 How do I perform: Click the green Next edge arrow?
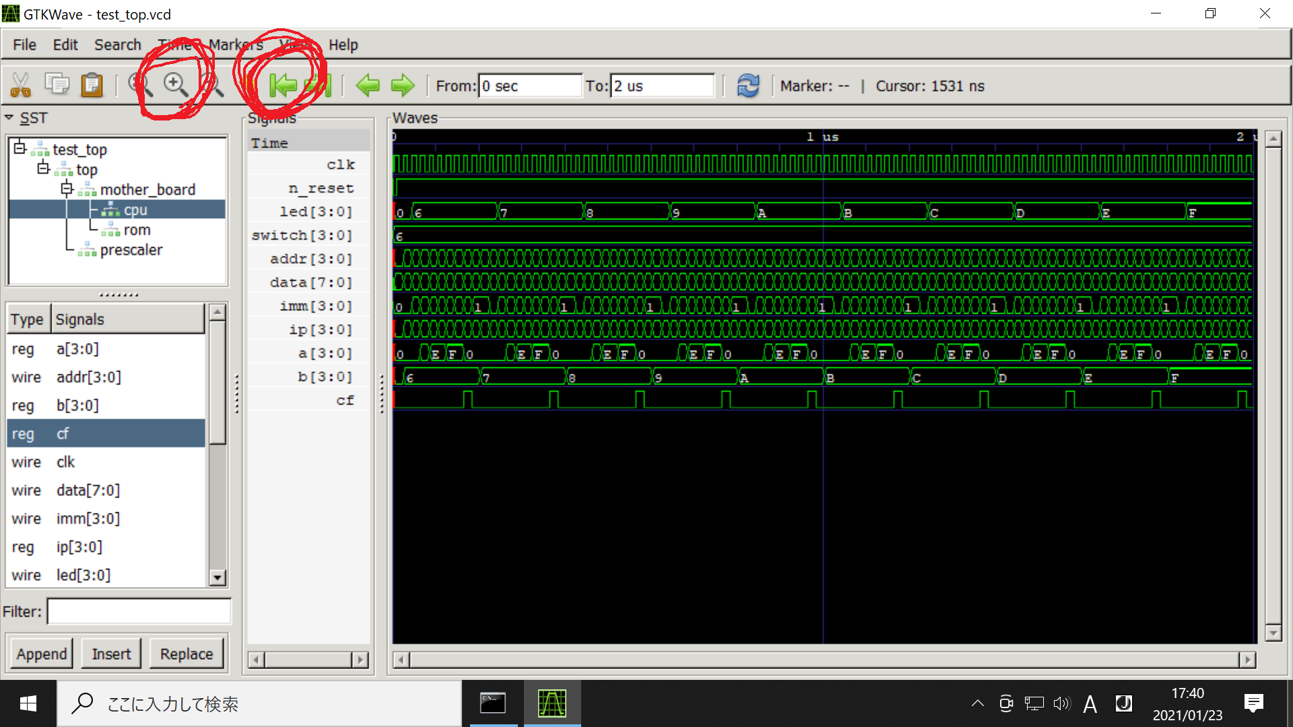pos(403,85)
